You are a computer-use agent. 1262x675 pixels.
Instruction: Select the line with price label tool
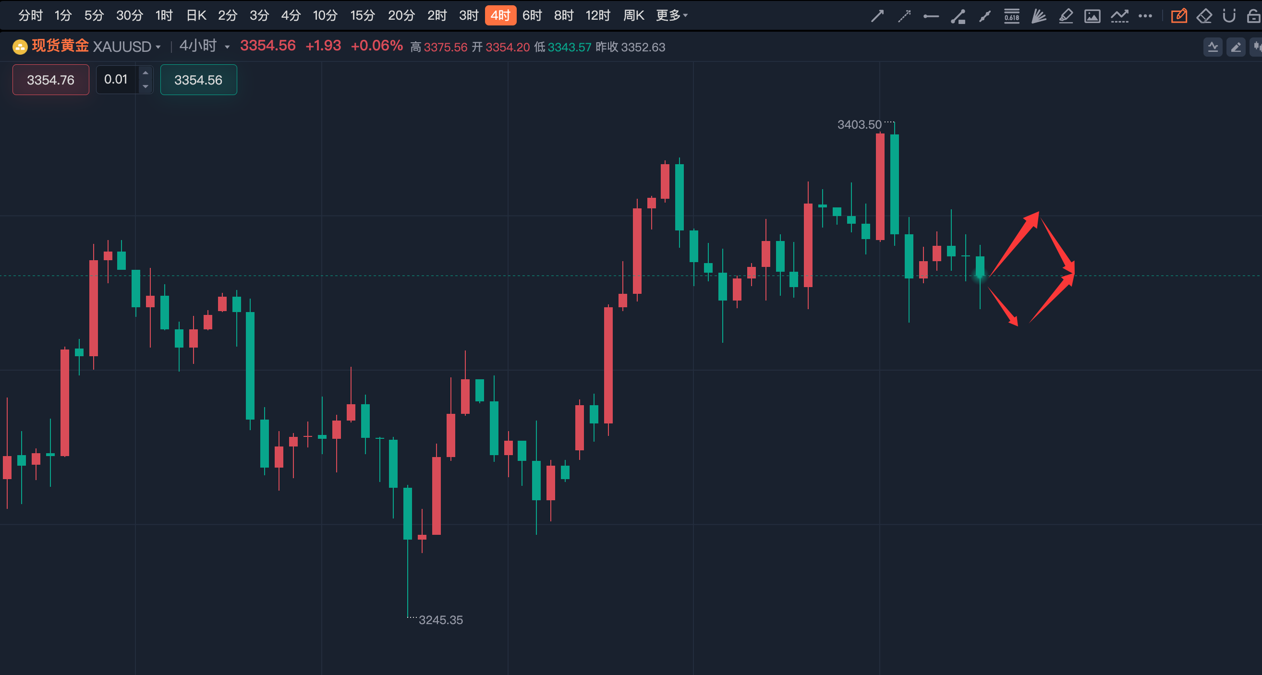[958, 16]
